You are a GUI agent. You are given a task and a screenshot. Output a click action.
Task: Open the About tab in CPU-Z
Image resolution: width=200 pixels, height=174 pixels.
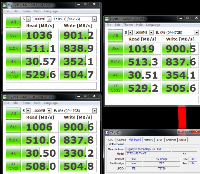182,140
